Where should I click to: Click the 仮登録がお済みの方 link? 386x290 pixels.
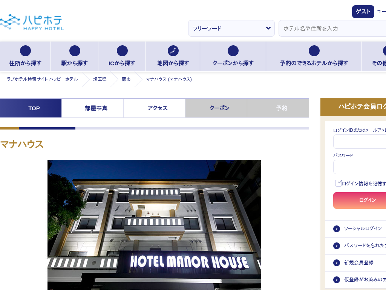click(x=365, y=279)
